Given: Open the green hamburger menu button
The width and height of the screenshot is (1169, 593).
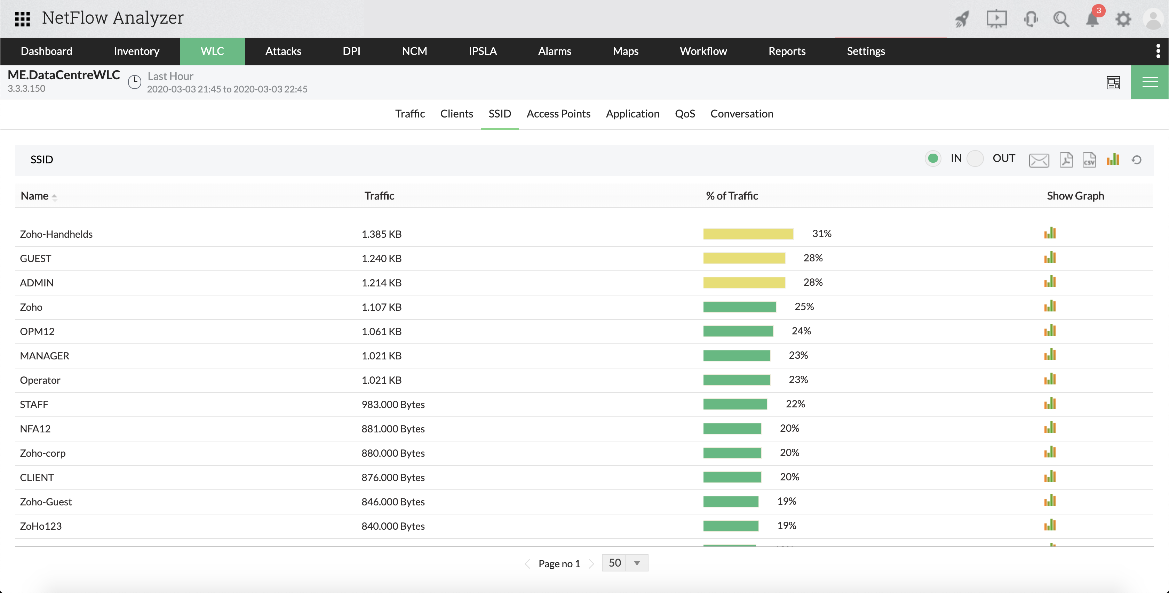Looking at the screenshot, I should [1149, 82].
